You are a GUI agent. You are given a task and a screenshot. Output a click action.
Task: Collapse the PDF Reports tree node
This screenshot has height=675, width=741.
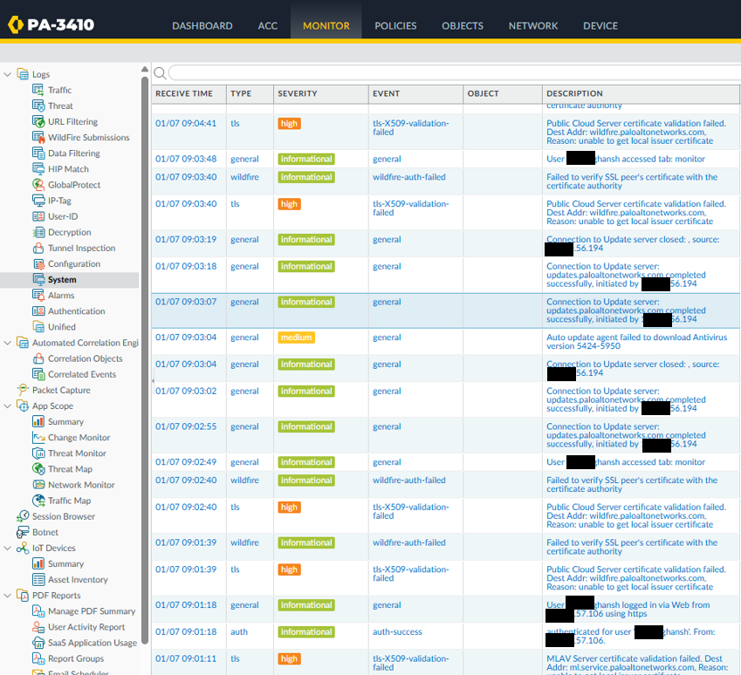[8, 596]
